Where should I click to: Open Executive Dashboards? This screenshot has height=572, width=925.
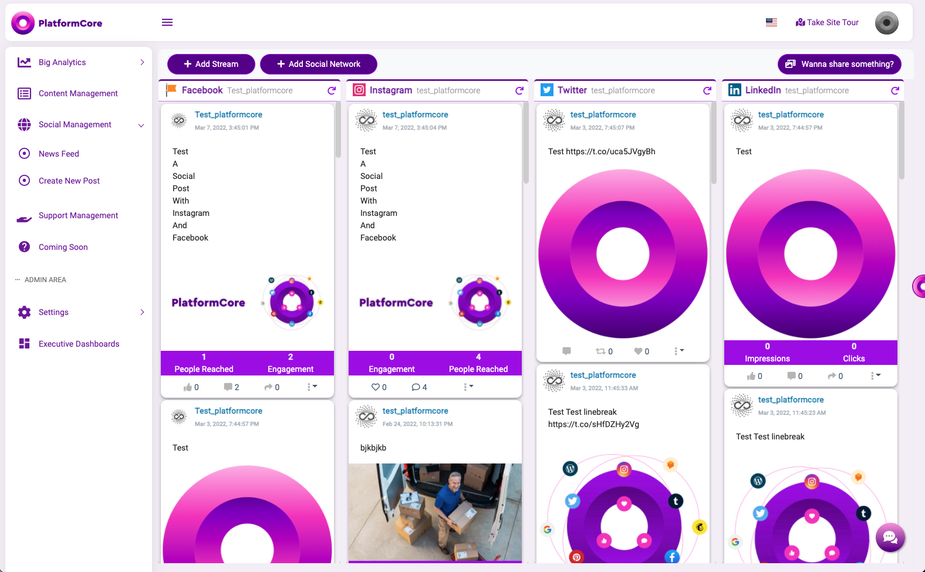[x=79, y=344]
